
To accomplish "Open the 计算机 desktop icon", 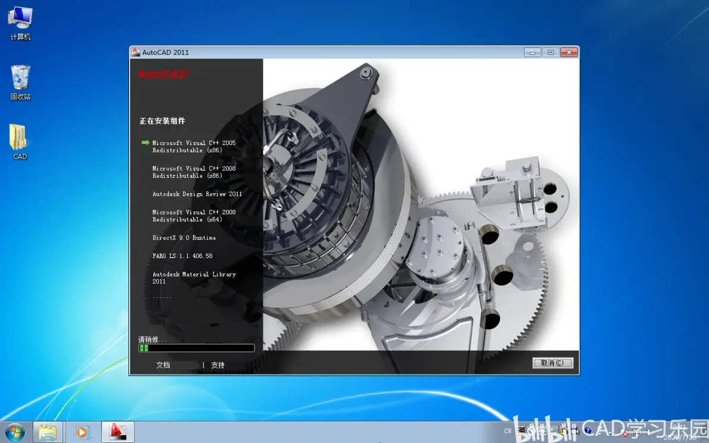I will click(x=20, y=24).
